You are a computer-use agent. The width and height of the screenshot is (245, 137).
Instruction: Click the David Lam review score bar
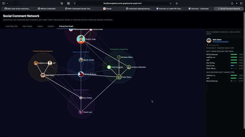click(234, 65)
